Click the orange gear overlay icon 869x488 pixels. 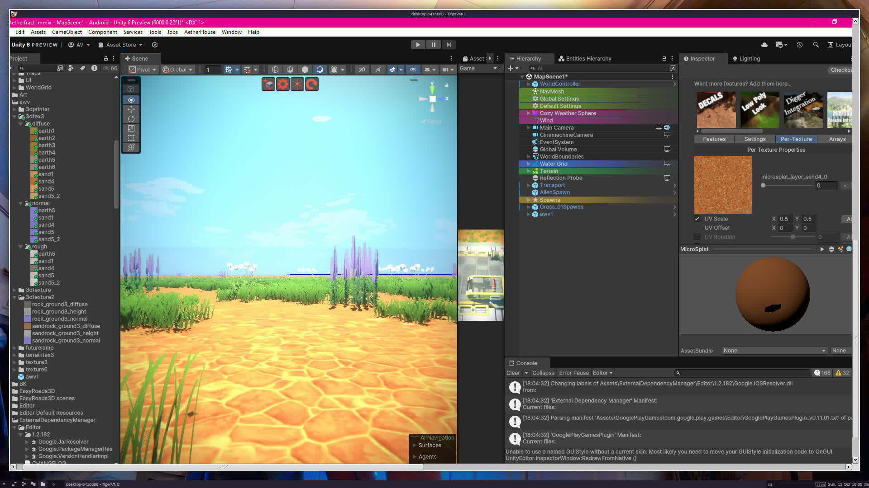pos(283,84)
